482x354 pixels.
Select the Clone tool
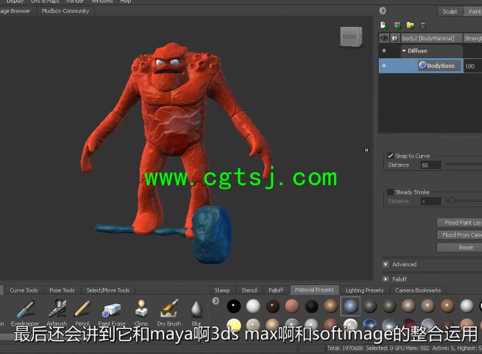[141, 312]
